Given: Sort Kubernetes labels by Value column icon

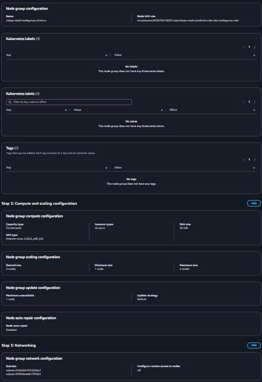Looking at the screenshot, I should 254,55.
